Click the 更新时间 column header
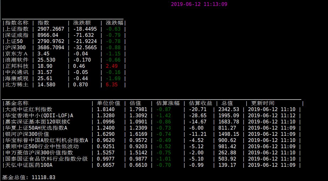 pyautogui.click(x=263, y=103)
